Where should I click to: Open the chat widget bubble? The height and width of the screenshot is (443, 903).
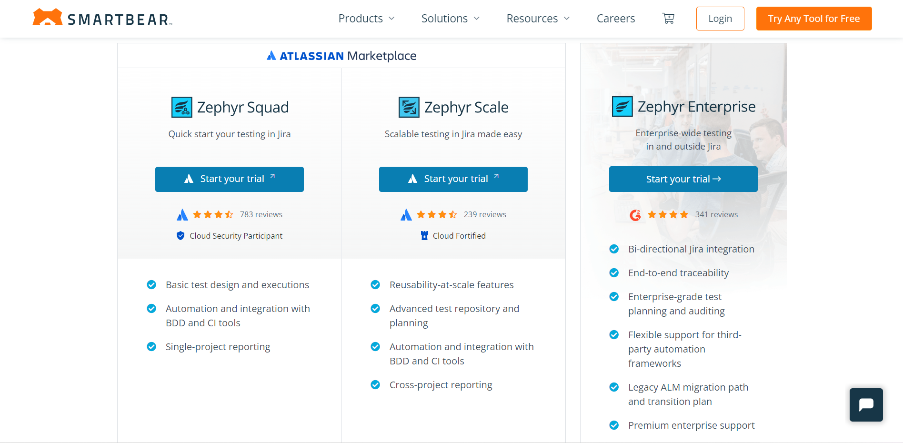click(x=866, y=405)
